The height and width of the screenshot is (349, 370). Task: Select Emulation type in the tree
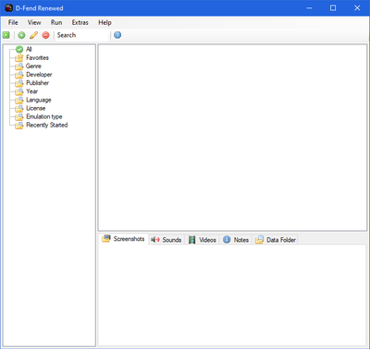point(44,116)
